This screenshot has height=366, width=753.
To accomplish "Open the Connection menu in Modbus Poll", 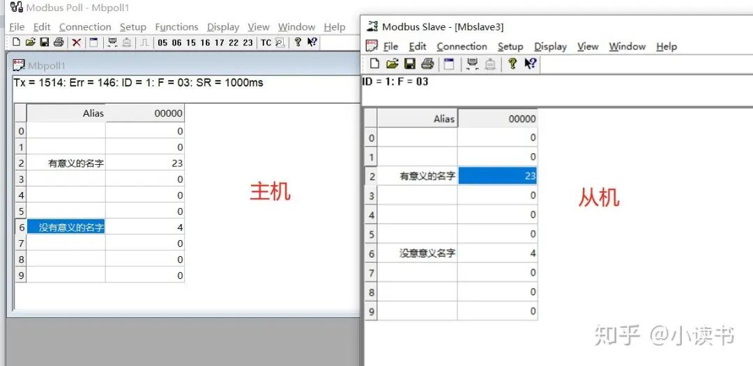I will (x=85, y=27).
